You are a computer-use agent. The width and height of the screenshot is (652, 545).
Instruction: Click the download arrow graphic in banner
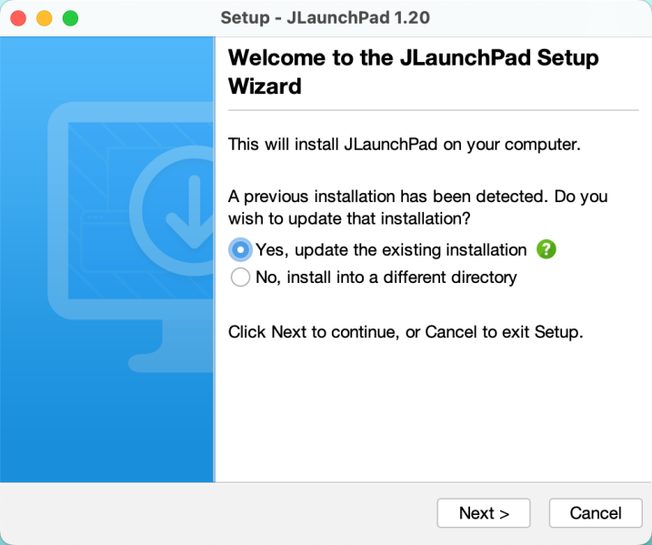186,211
